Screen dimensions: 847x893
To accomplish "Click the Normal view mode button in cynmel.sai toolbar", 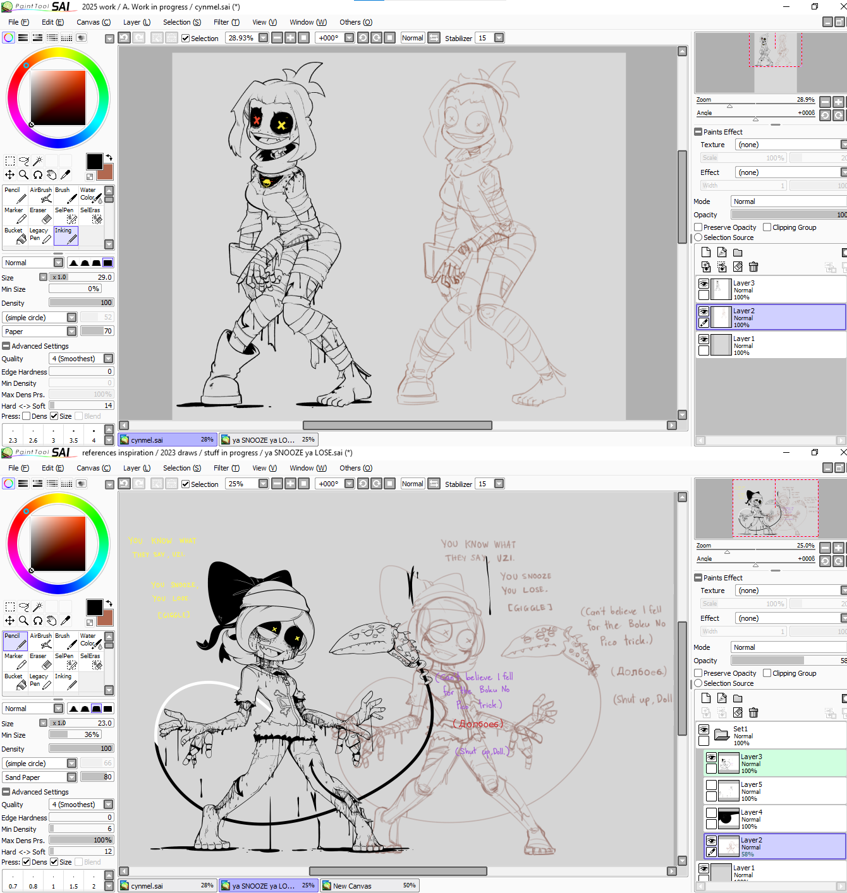I will (413, 38).
